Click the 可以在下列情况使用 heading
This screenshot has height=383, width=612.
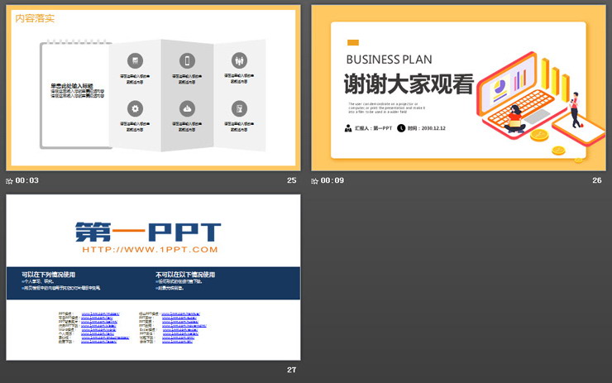(49, 275)
